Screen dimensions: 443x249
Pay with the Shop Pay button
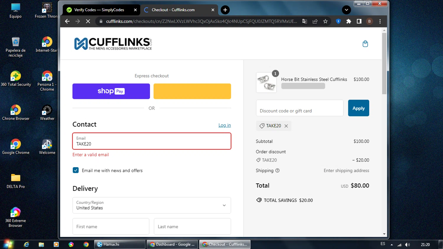coord(111,91)
